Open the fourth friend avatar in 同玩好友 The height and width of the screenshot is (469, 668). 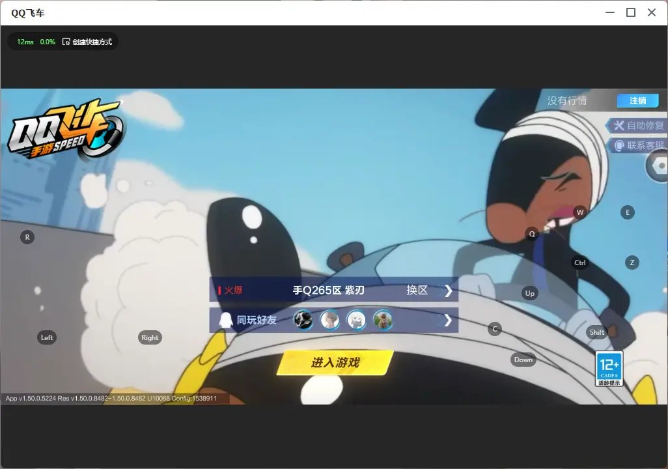[x=383, y=320]
